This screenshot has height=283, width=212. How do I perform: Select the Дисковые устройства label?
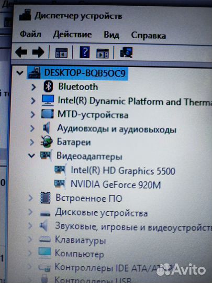click(102, 212)
